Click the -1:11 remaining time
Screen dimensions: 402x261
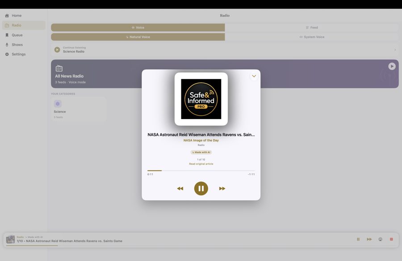(251, 174)
